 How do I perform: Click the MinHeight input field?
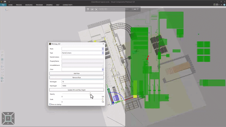pos(82,82)
